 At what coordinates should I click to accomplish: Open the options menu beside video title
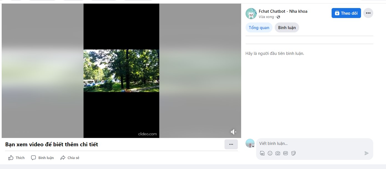pos(231,144)
